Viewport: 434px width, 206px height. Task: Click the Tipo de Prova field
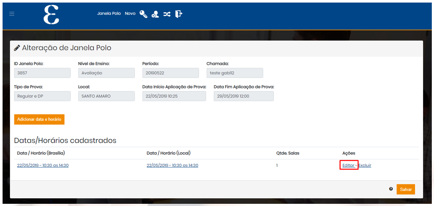pos(42,96)
